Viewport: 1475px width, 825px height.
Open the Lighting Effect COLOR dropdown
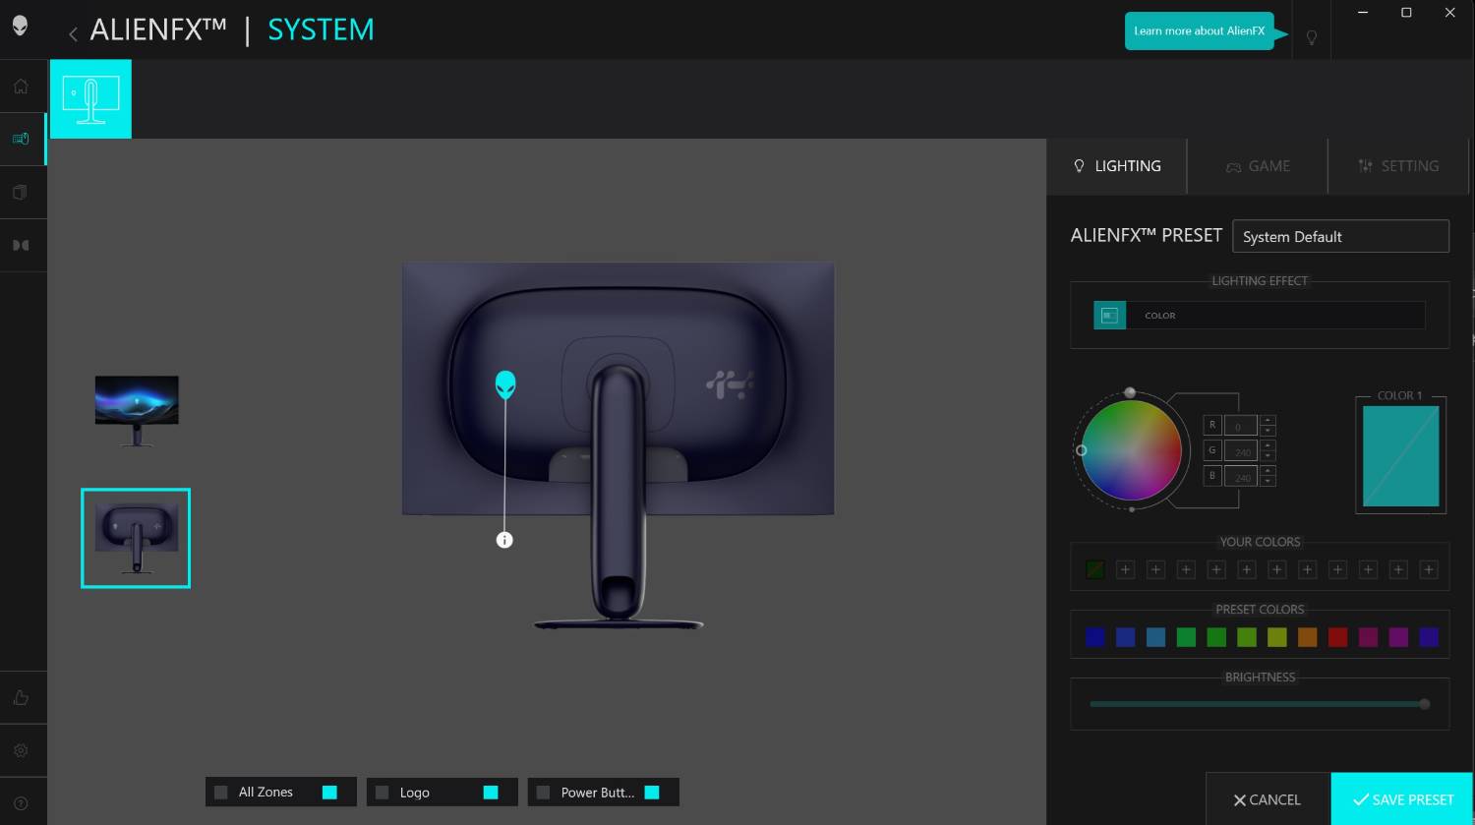tap(1260, 315)
